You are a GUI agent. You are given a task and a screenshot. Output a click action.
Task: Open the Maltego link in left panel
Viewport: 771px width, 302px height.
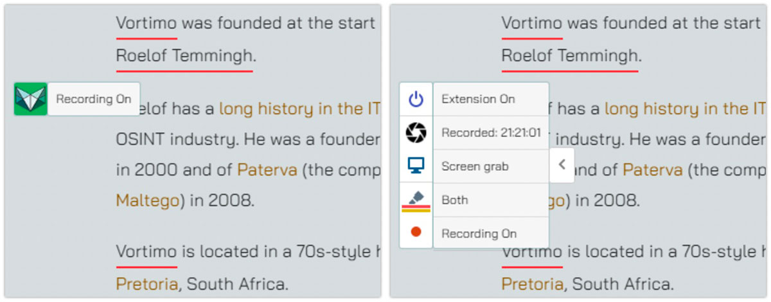(148, 200)
